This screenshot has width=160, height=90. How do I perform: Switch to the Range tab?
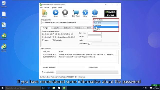pyautogui.click(x=45, y=28)
